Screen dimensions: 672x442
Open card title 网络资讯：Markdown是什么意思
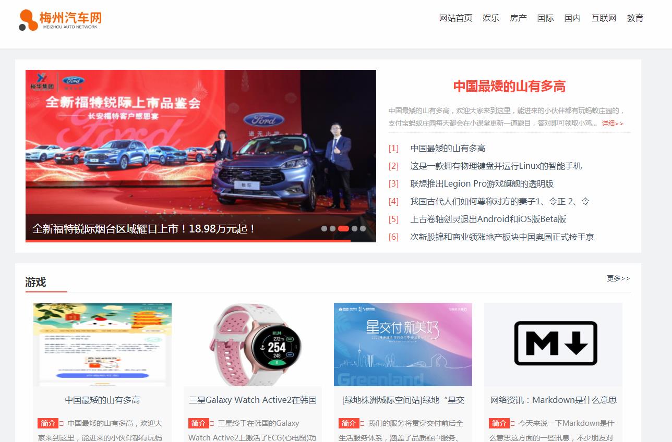point(553,400)
